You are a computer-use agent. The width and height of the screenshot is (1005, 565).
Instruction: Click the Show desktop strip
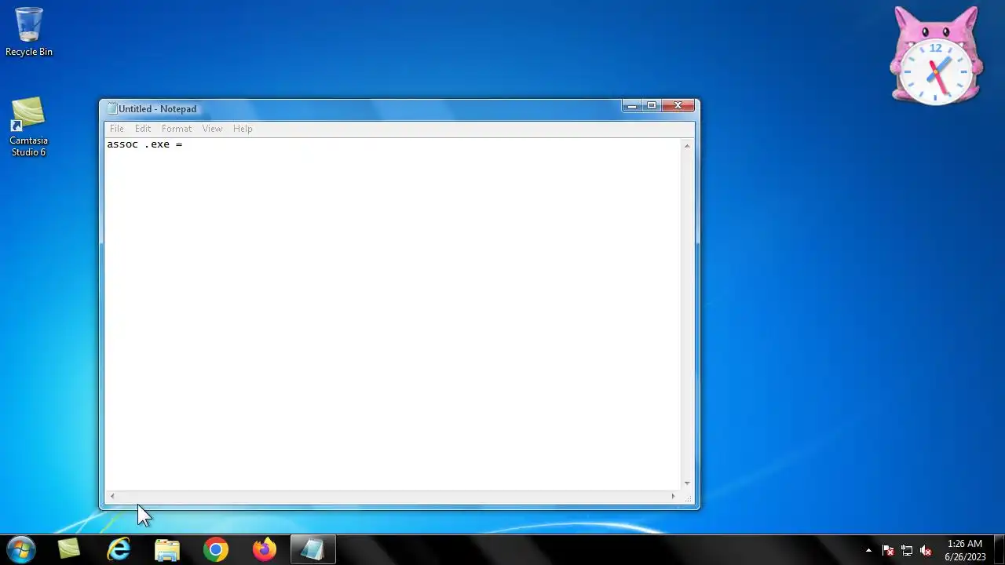999,549
